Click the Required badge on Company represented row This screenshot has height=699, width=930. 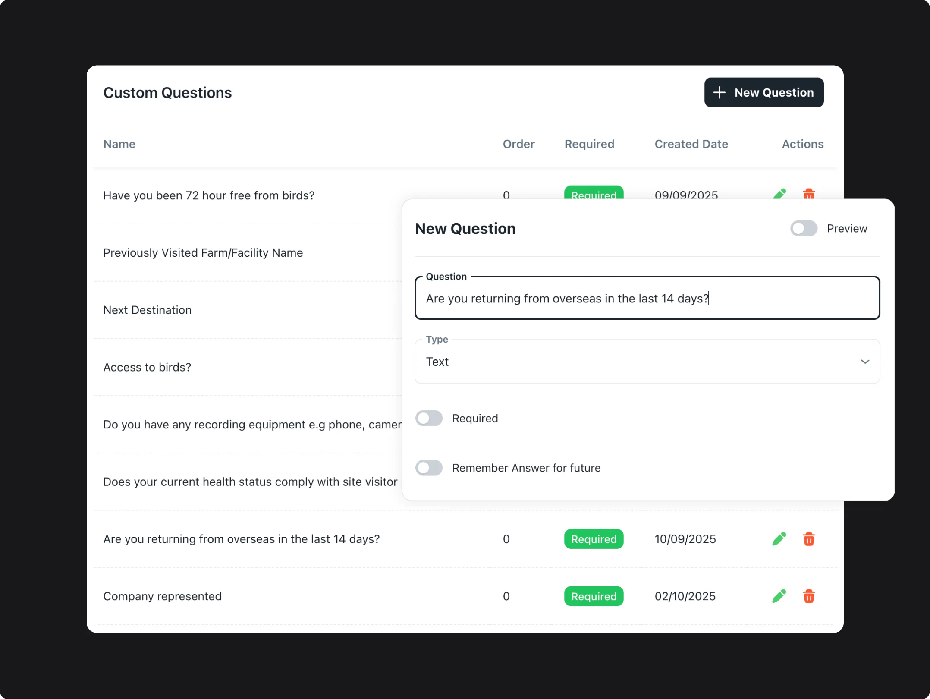(x=594, y=596)
